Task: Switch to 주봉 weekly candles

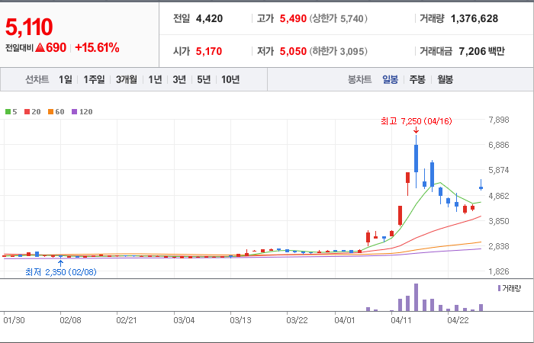Action: tap(417, 79)
